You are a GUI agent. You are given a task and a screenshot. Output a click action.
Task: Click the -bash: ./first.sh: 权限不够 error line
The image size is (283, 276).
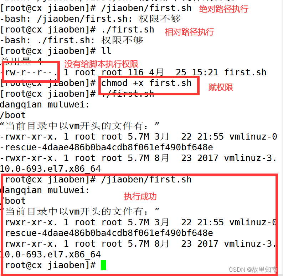[x=72, y=40]
